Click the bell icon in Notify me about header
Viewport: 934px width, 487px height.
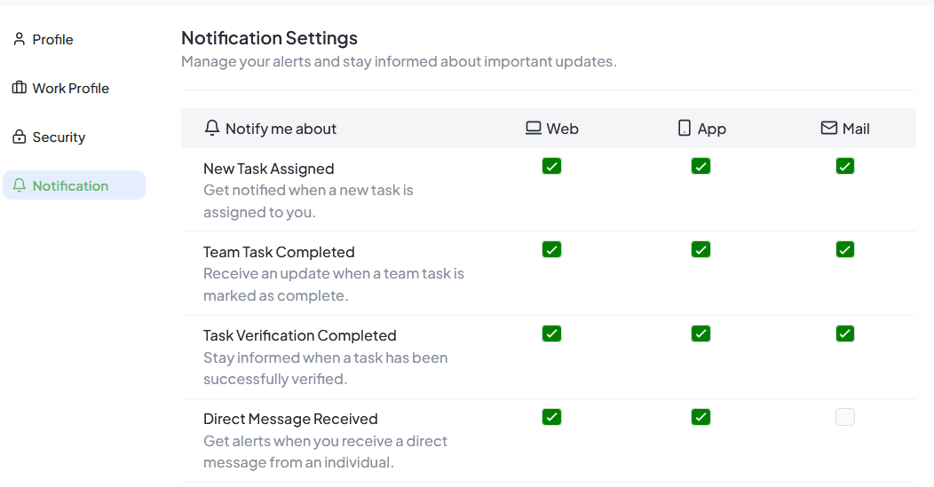click(211, 129)
